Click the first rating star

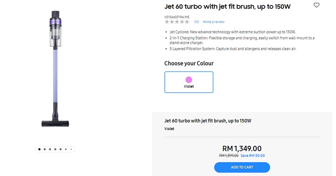point(167,21)
